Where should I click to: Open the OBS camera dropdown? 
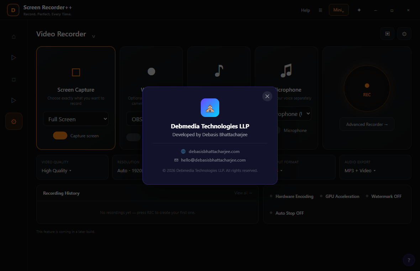point(135,119)
